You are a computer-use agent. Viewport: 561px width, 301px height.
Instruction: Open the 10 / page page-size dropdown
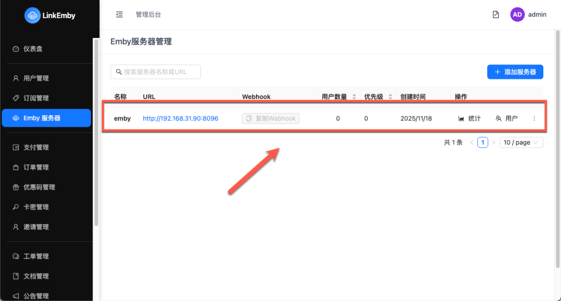tap(521, 142)
